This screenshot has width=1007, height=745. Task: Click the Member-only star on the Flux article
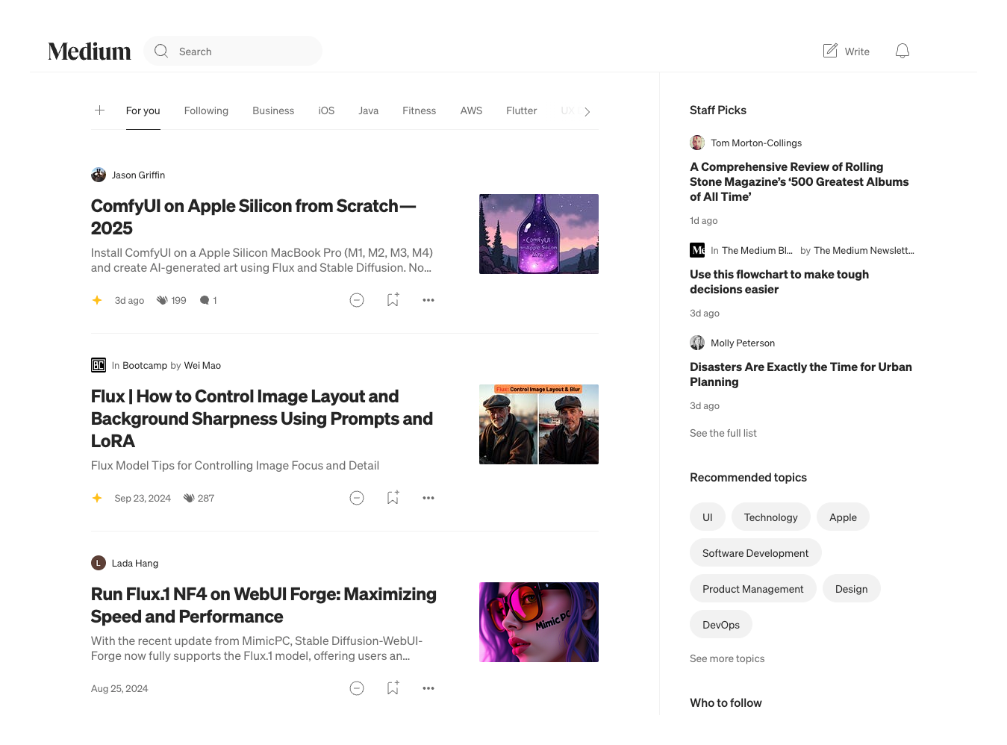(x=97, y=498)
